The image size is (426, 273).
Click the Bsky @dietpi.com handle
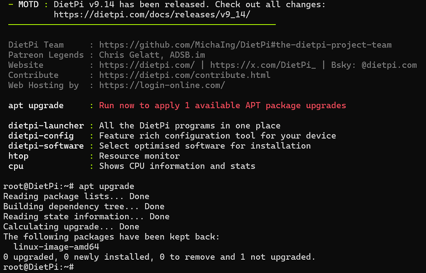(389, 65)
